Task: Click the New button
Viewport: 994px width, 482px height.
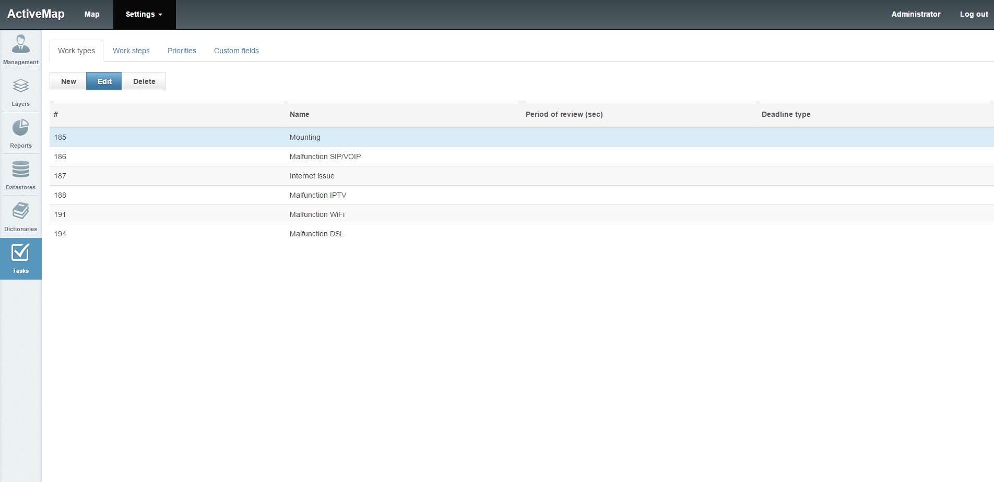Action: pos(68,81)
